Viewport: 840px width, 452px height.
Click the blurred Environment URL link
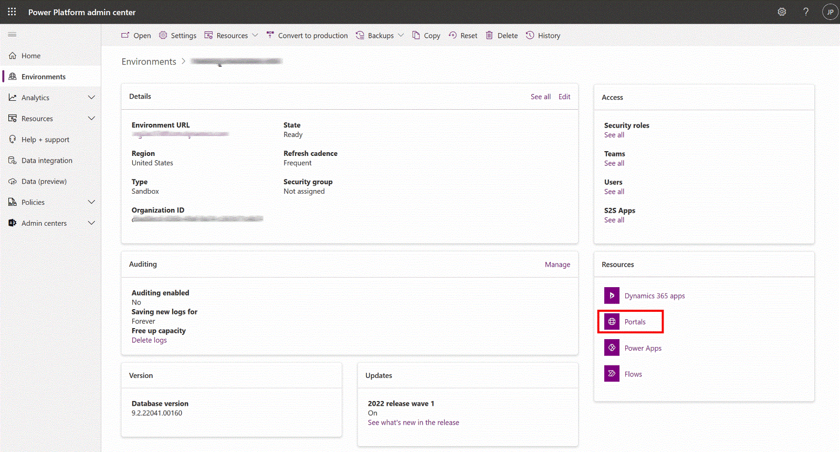(181, 134)
